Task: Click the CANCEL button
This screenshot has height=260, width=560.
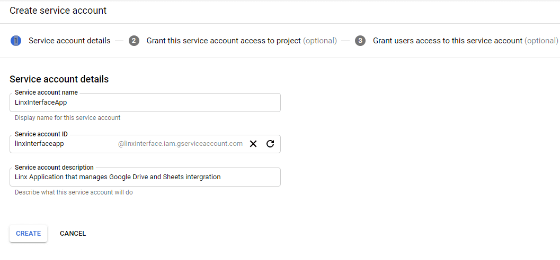Action: (73, 234)
